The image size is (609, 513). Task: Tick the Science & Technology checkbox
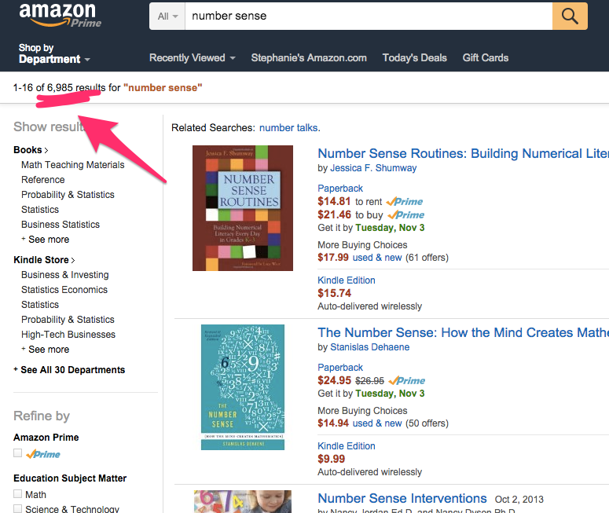coord(18,509)
